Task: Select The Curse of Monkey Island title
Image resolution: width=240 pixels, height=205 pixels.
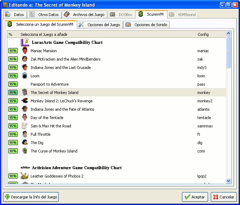Action: (x=54, y=151)
